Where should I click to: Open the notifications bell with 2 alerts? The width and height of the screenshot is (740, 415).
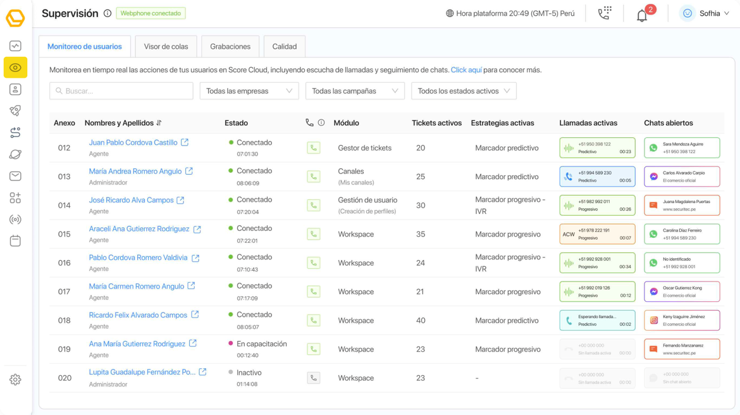641,14
